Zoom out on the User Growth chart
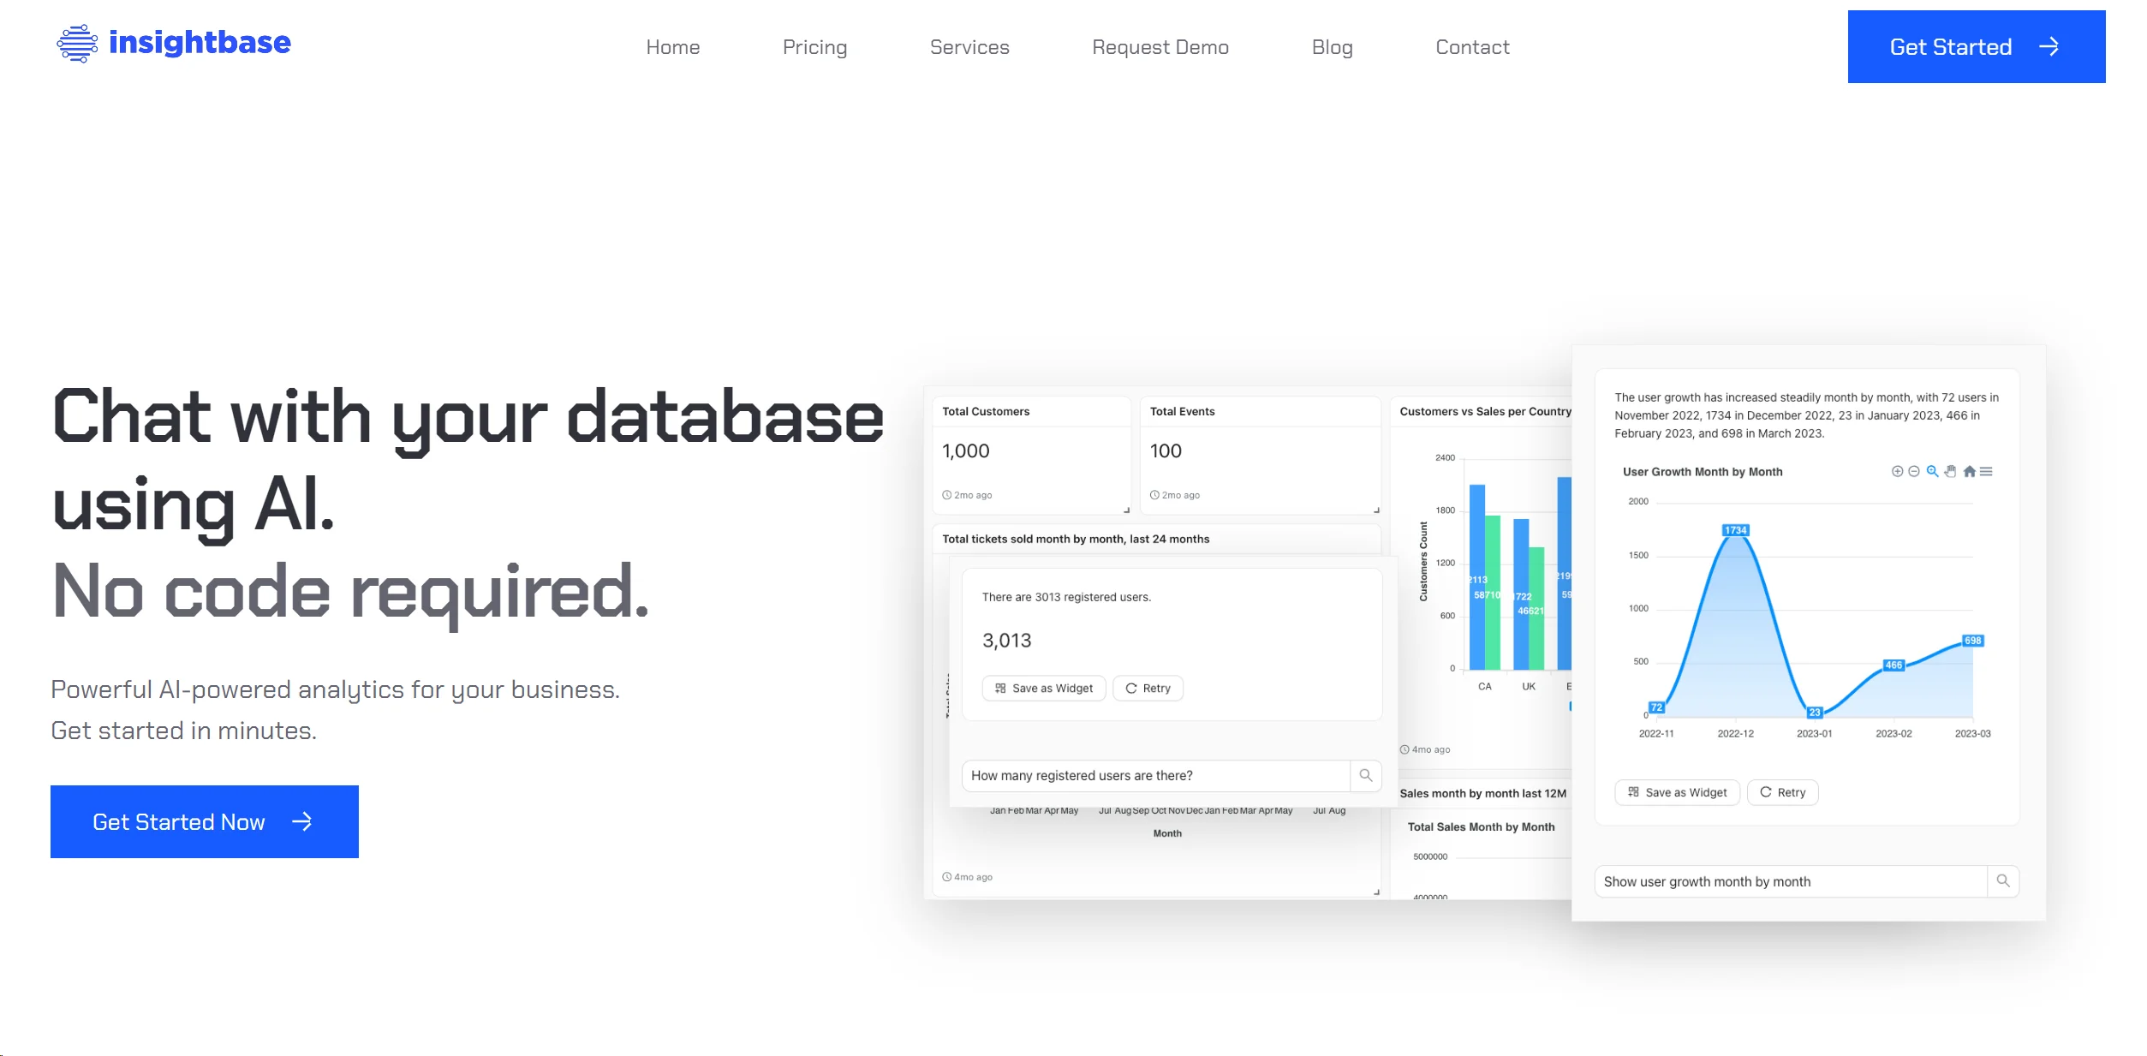Image resolution: width=2147 pixels, height=1056 pixels. [1914, 471]
